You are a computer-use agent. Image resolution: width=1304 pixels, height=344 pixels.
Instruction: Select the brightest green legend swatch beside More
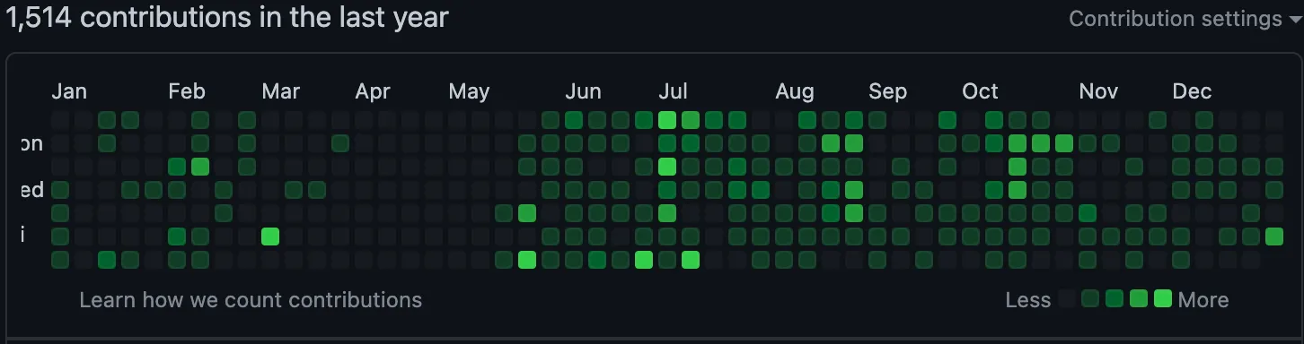coord(1163,299)
